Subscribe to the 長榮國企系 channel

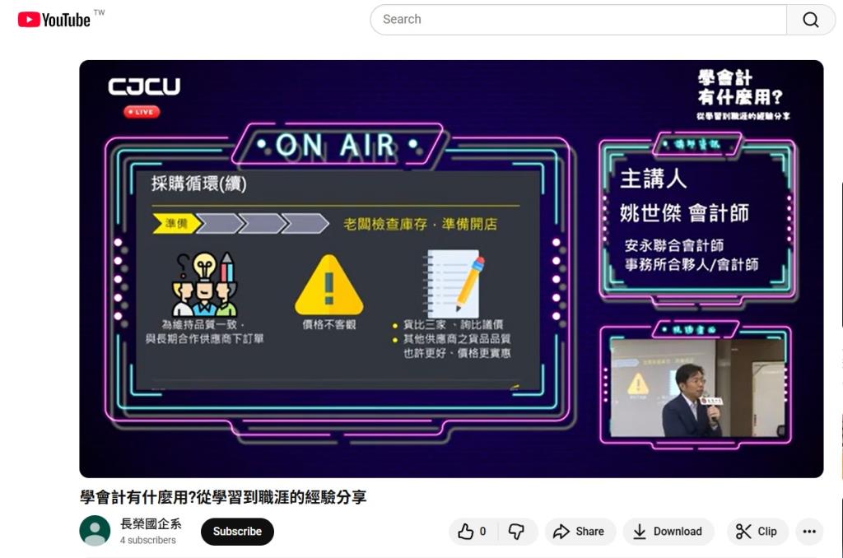pyautogui.click(x=237, y=532)
